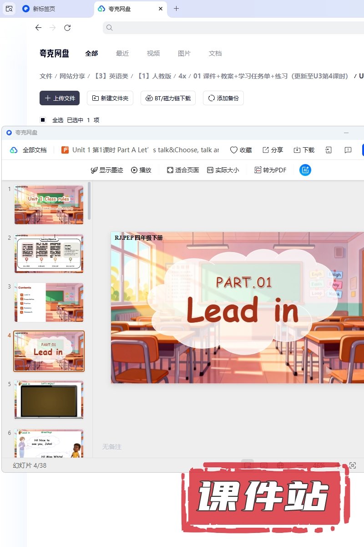The width and height of the screenshot is (364, 547).
Task: Click the save-to-drive icon next to download
Action: pos(328,150)
